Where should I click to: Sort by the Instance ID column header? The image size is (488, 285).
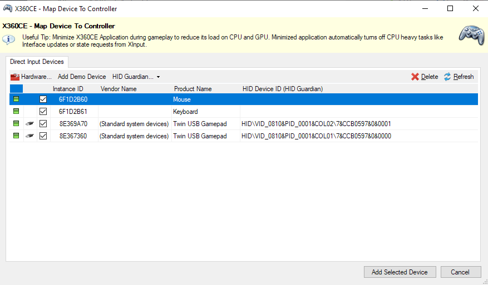point(68,89)
